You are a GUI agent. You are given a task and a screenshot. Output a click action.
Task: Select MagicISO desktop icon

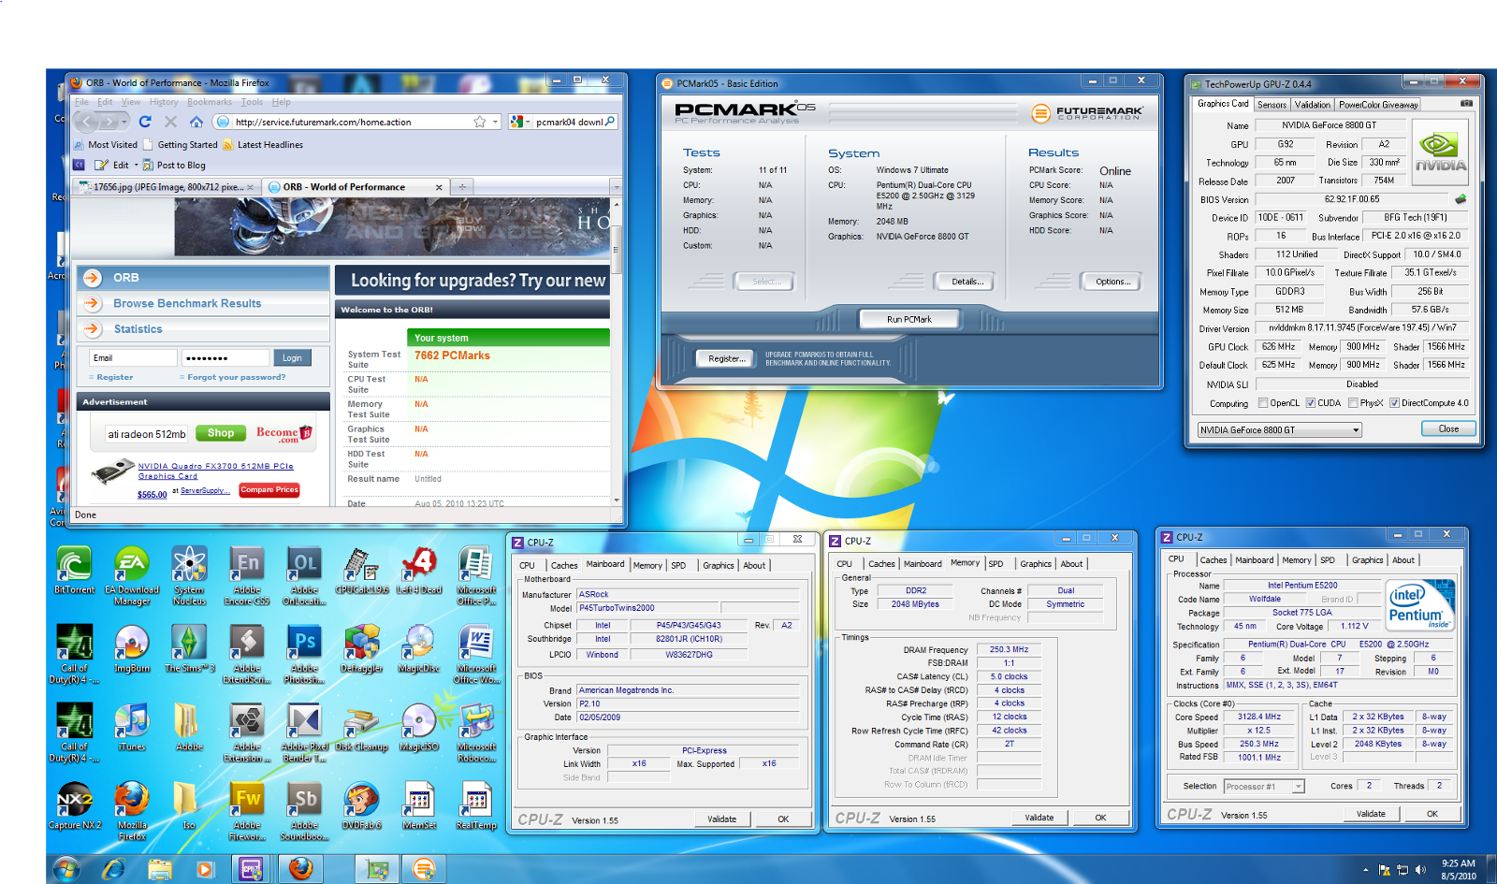418,728
